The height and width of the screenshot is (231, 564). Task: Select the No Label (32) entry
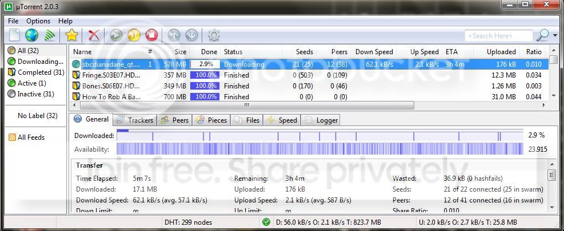point(37,116)
